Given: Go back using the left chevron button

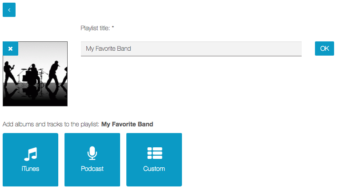Looking at the screenshot, I should 9,10.
